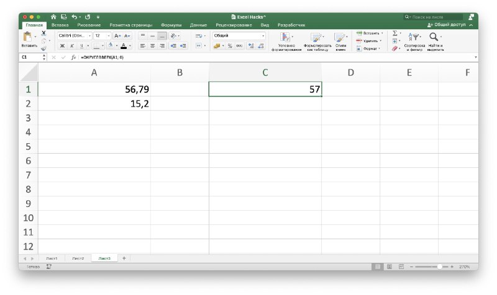Open Стили ячеек gallery
Viewport: 497px width, 295px height.
[x=340, y=42]
